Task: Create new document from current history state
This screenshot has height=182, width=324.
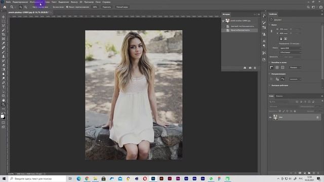Action: (245, 68)
